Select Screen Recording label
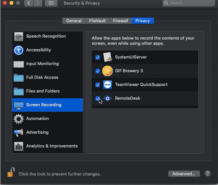 click(x=44, y=105)
